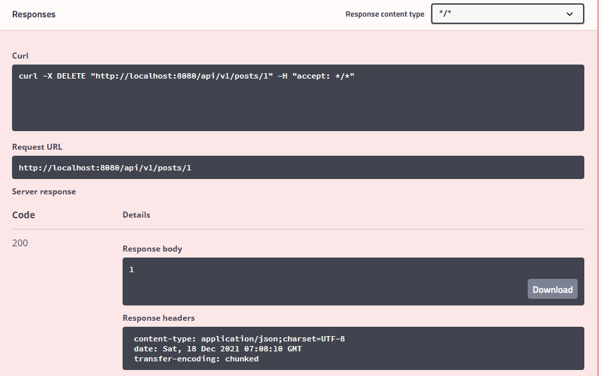The height and width of the screenshot is (376, 603).
Task: Click the Curl label
Action: tap(20, 56)
